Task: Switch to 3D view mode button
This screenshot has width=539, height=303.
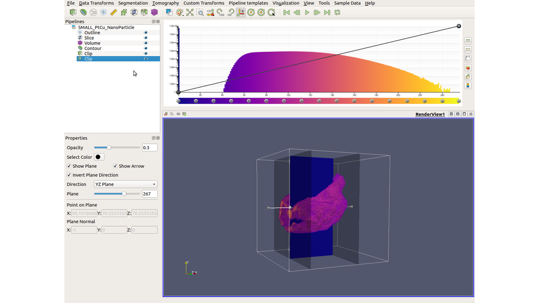Action: (x=178, y=114)
